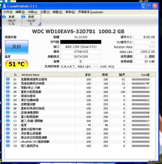Viewport: 162px width, 164px height.
Task: Click the power on count field 11 週期
Action: (x=144, y=57)
